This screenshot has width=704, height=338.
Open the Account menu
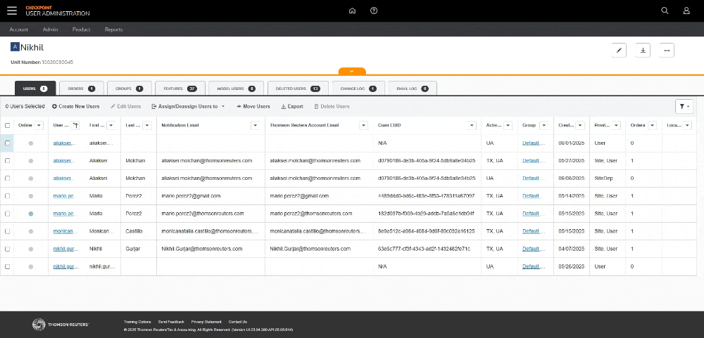coord(19,30)
